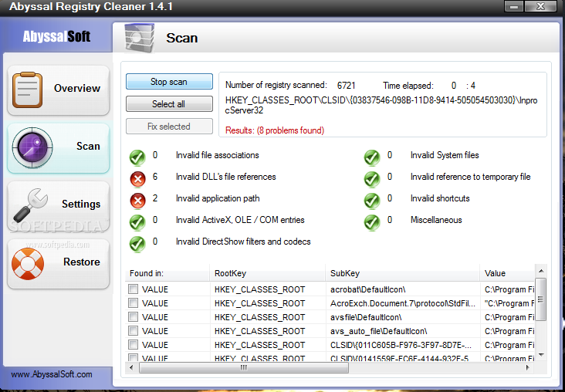
Task: Sort by the Found in column header
Action: click(x=167, y=273)
